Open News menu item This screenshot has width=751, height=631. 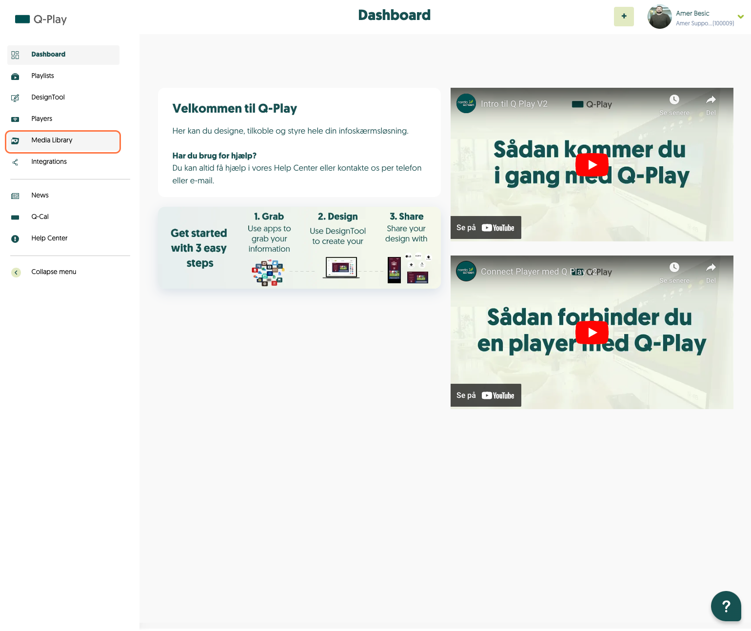click(63, 196)
